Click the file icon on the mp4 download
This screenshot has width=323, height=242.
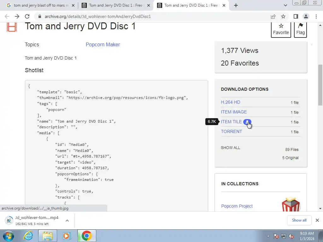[x=9, y=220]
